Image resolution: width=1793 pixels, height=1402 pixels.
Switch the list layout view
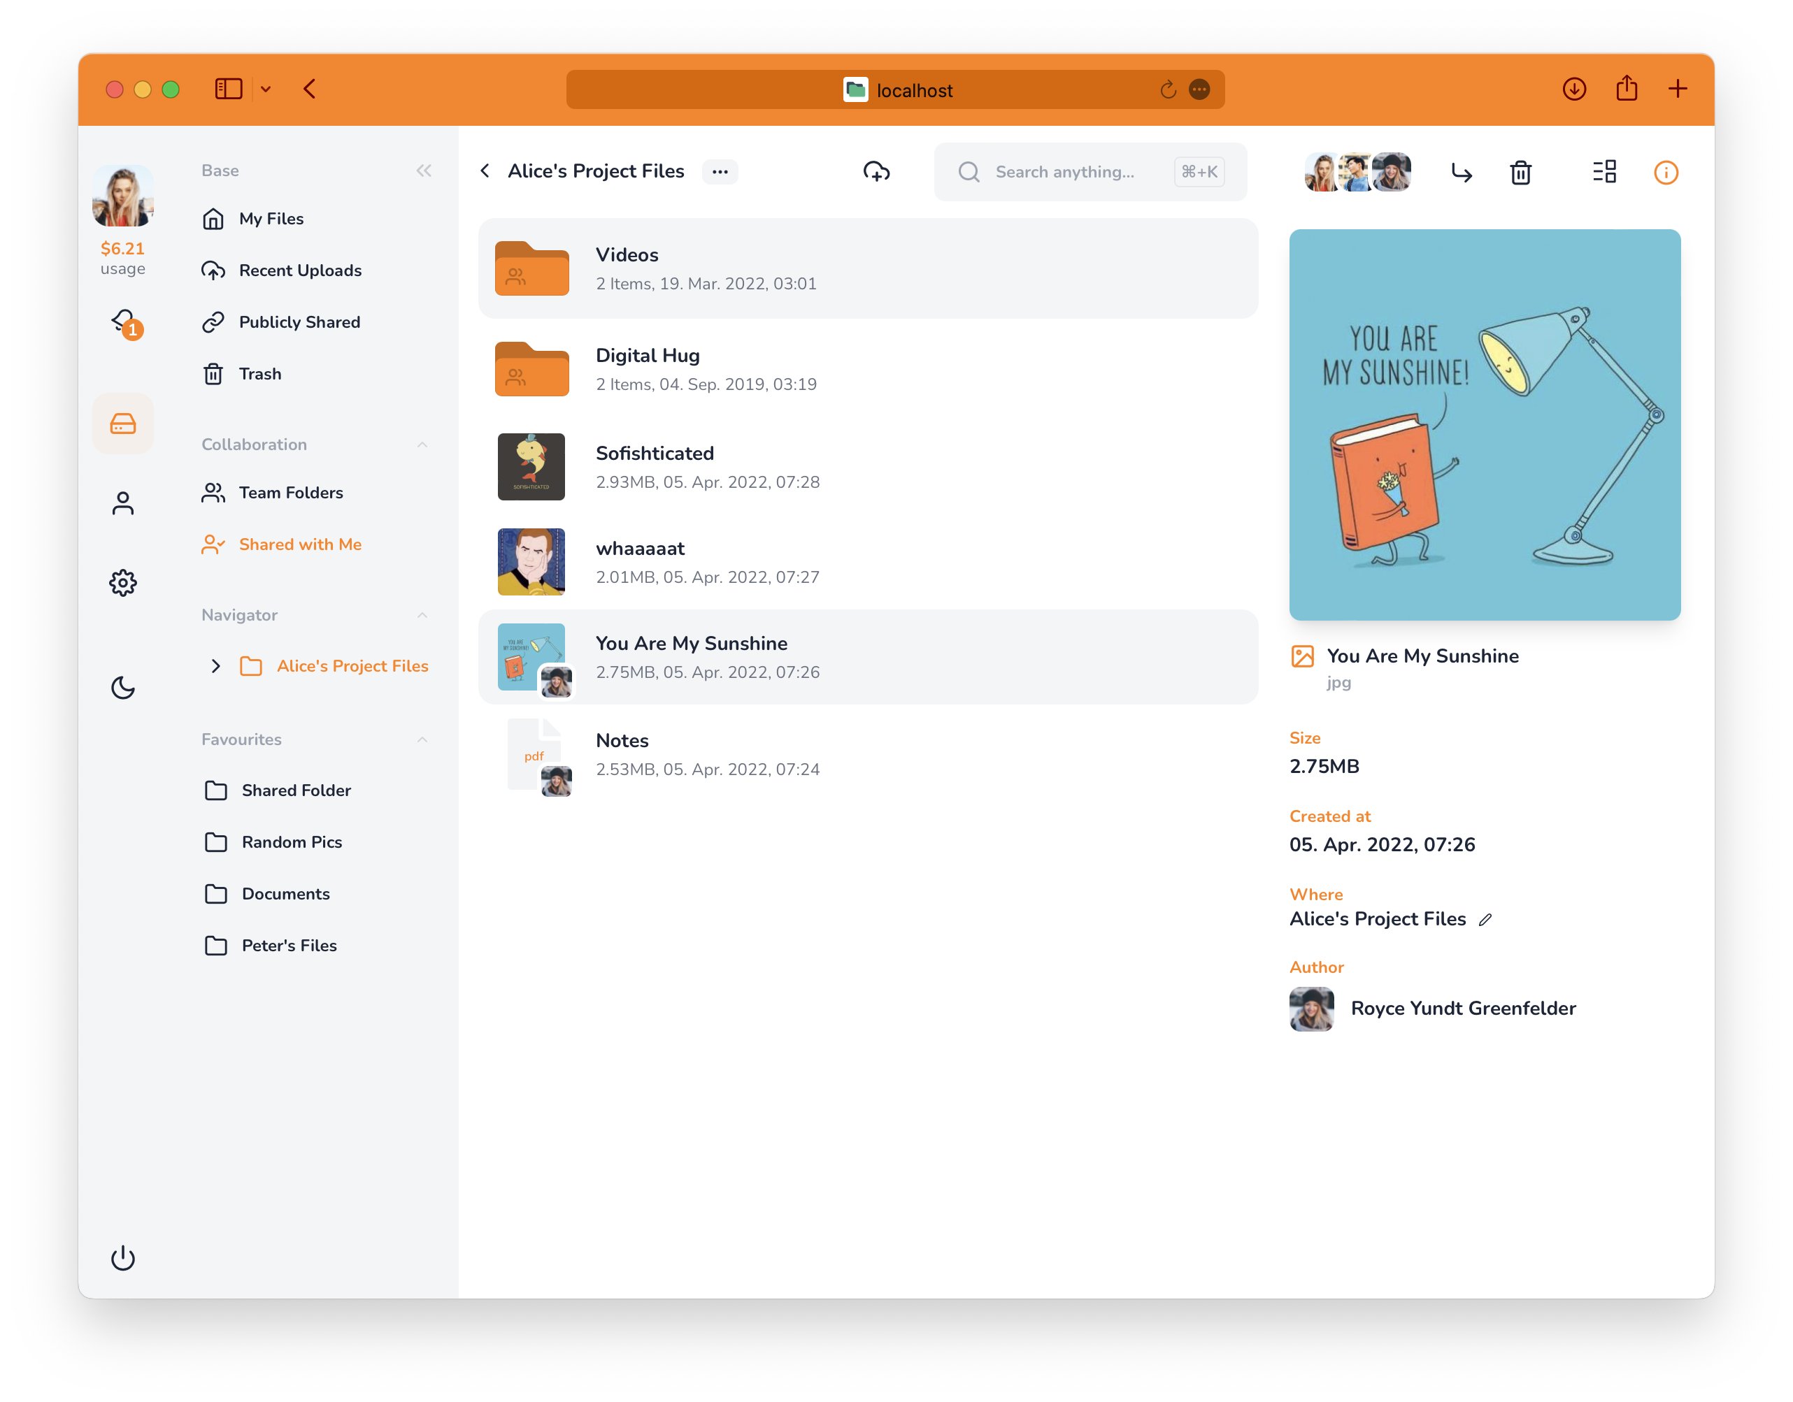tap(1604, 173)
